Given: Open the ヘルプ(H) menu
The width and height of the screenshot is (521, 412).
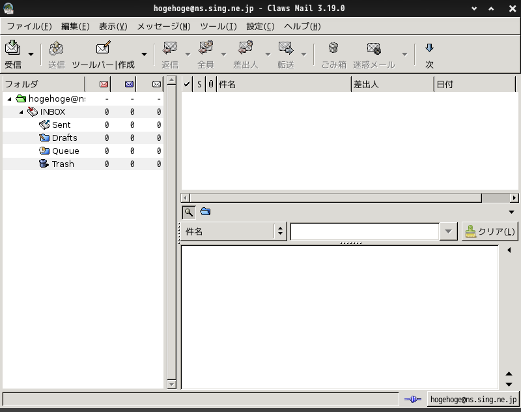Looking at the screenshot, I should [x=302, y=26].
